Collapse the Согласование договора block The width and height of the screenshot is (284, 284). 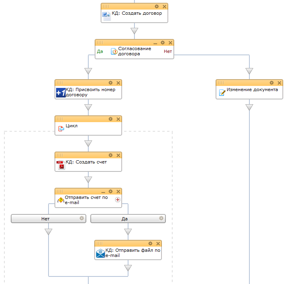[x=155, y=43]
